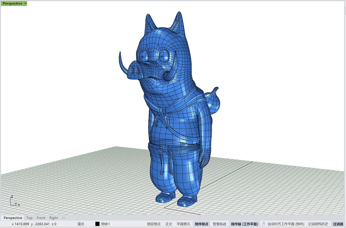Open the 物体1 layer selector
The width and height of the screenshot is (346, 228).
click(105, 224)
